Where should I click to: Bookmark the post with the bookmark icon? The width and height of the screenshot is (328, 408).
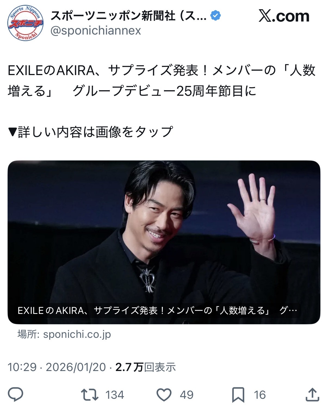click(x=238, y=395)
